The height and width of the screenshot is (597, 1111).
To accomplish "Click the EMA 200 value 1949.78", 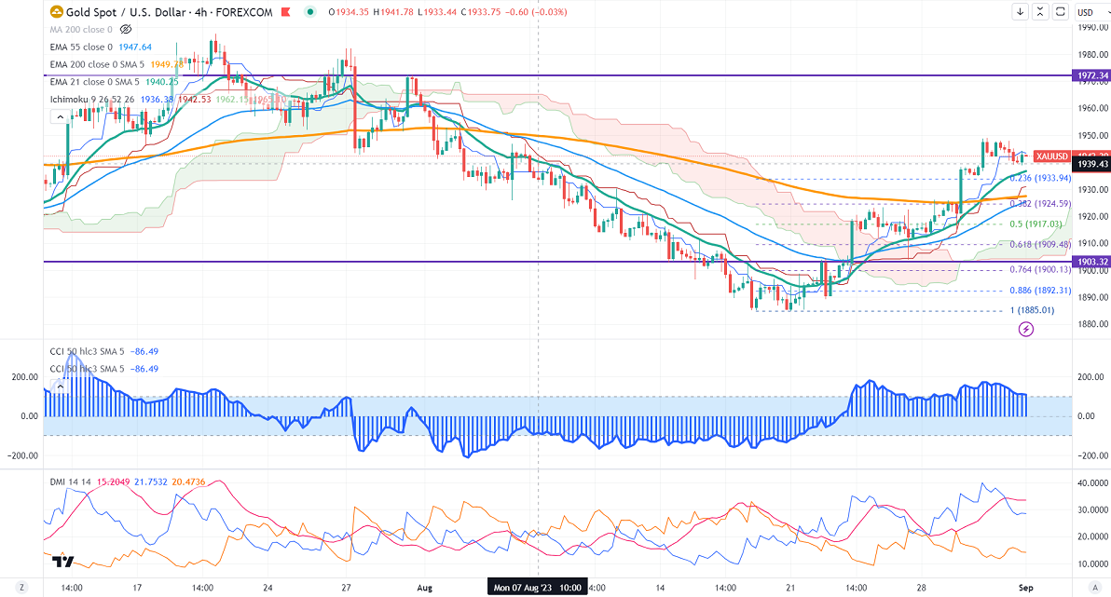I will [167, 64].
